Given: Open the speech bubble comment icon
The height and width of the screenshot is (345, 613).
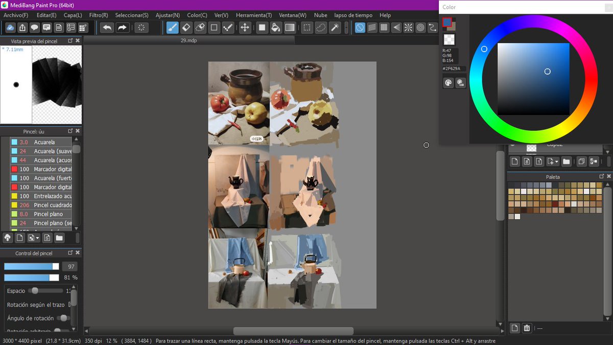Looking at the screenshot, I should pyautogui.click(x=35, y=28).
